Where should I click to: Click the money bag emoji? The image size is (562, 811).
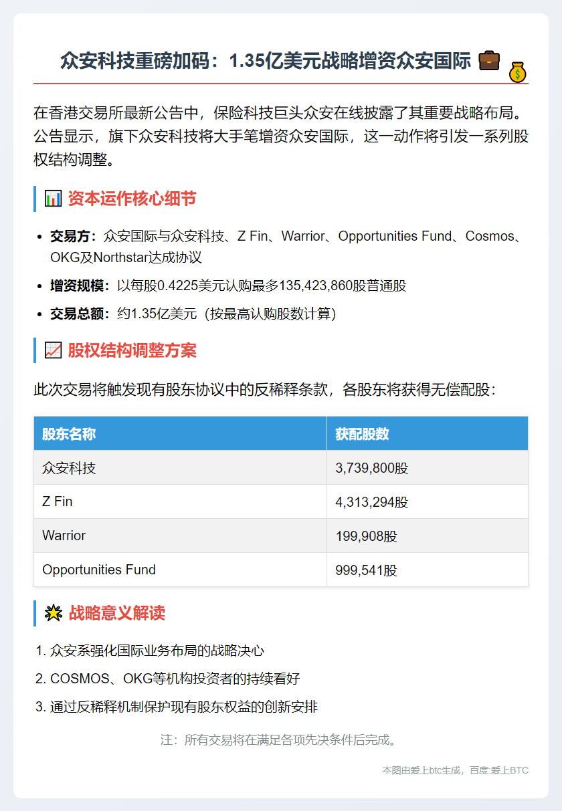pos(517,72)
